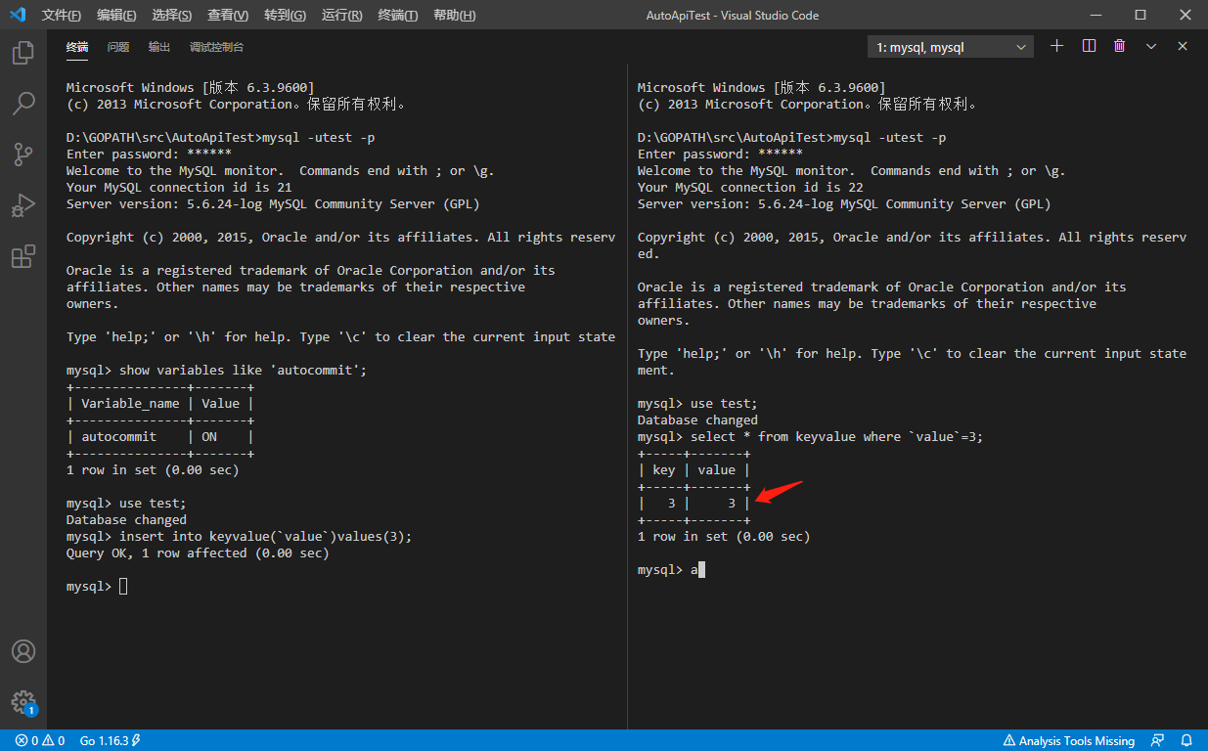Image resolution: width=1208 pixels, height=751 pixels.
Task: Click the 'Variable_name' table header
Action: pos(130,404)
